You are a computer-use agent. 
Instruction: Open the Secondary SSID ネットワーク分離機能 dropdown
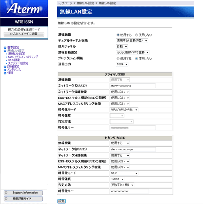pyautogui.click(x=120, y=155)
